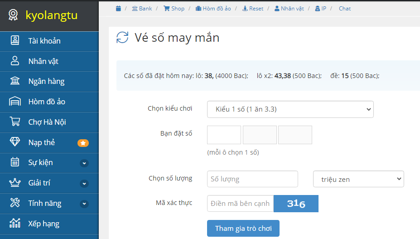Viewport: 420px width, 239px height.
Task: Open the Chọn kiểu chơi dropdown
Action: tap(290, 109)
